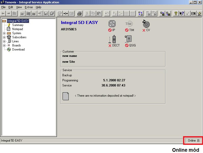Expand the Lines tree node

[x=4, y=41]
